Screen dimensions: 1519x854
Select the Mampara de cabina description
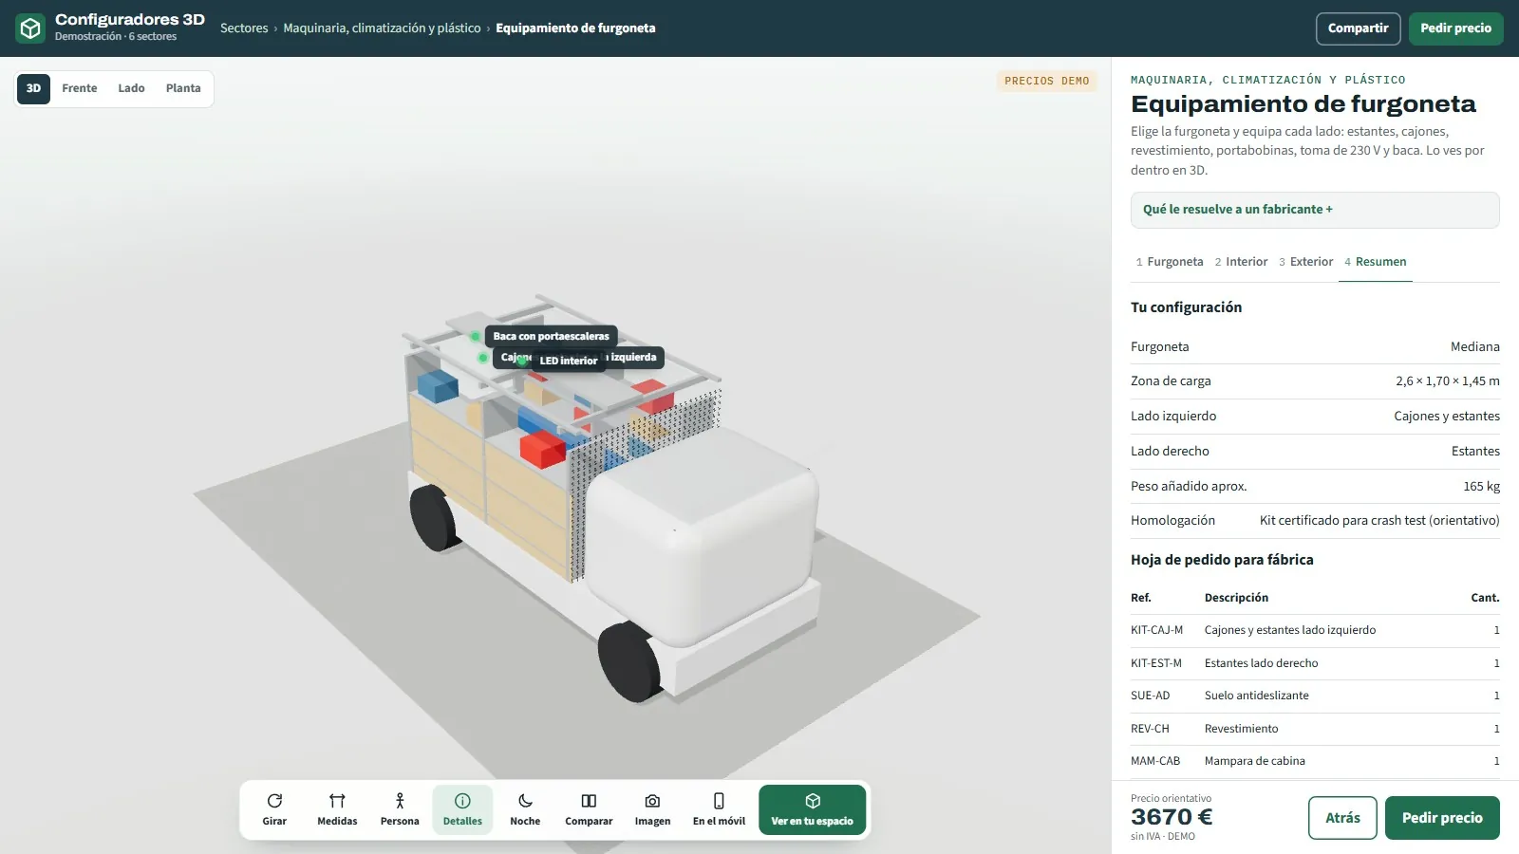[x=1255, y=761]
